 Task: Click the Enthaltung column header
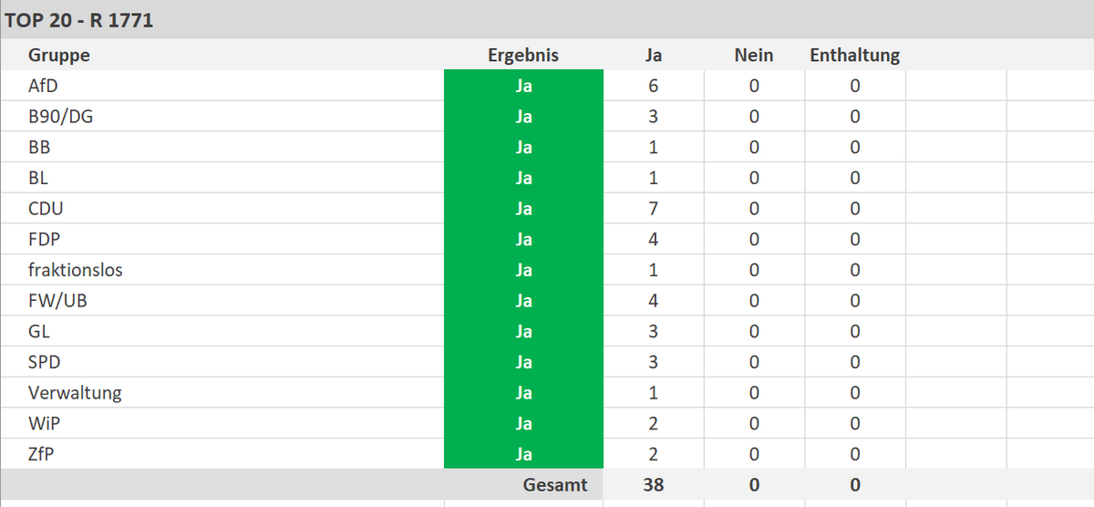pyautogui.click(x=854, y=55)
